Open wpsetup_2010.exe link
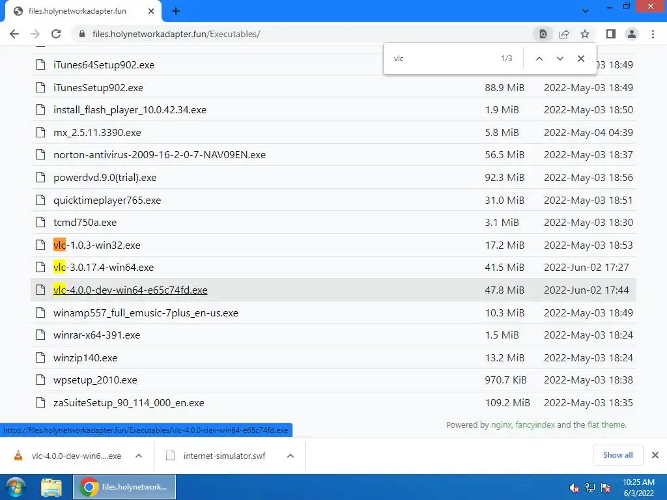 [x=95, y=380]
